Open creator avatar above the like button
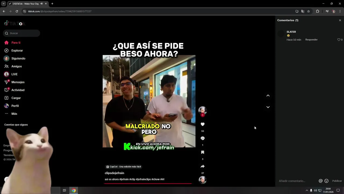Viewport: 344px width, 194px height. (x=203, y=110)
